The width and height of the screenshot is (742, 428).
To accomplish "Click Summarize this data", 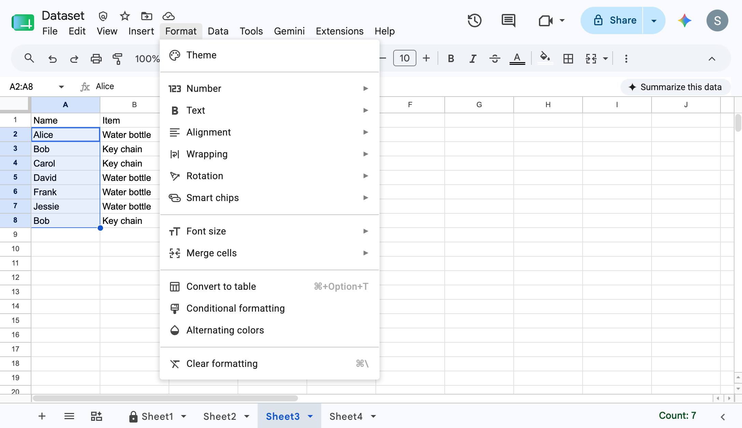I will [675, 87].
